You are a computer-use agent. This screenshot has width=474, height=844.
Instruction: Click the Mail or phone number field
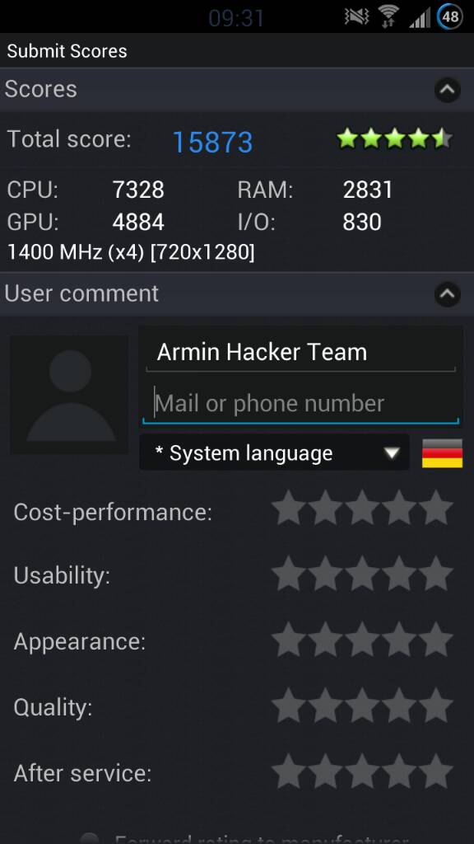tap(301, 404)
